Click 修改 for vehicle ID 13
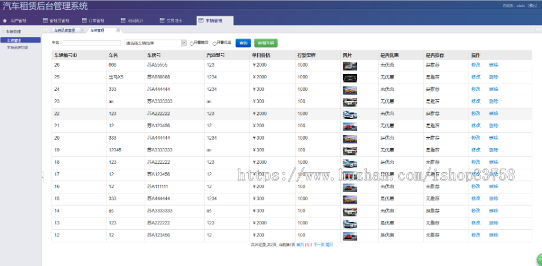The width and height of the screenshot is (542, 266). coord(476,223)
